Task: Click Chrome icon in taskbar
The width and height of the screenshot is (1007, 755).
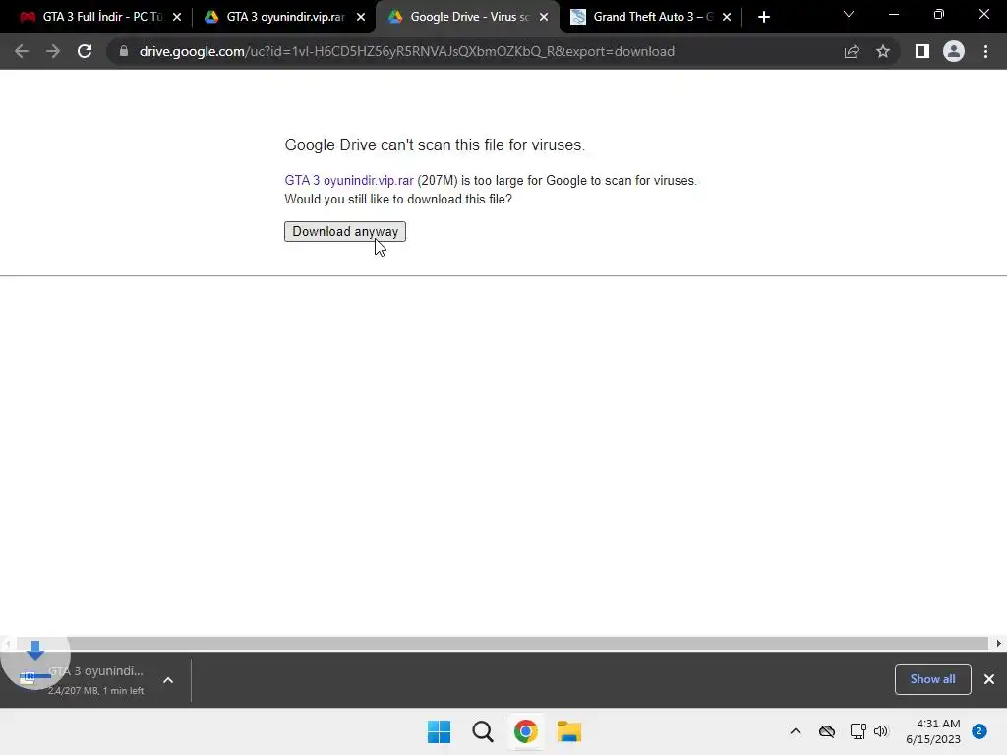Action: click(x=525, y=731)
